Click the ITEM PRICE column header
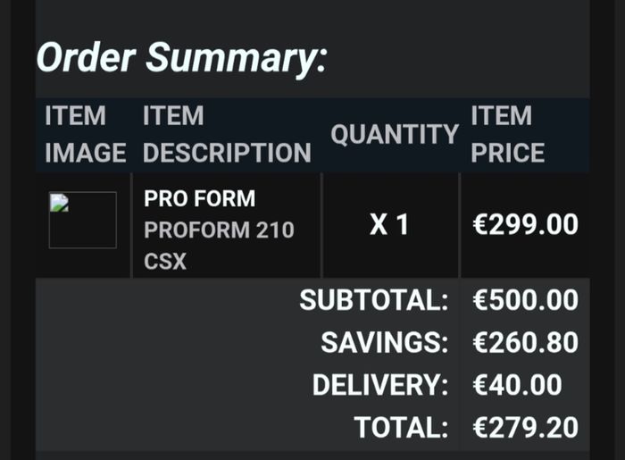Image resolution: width=625 pixels, height=460 pixels. pos(508,134)
